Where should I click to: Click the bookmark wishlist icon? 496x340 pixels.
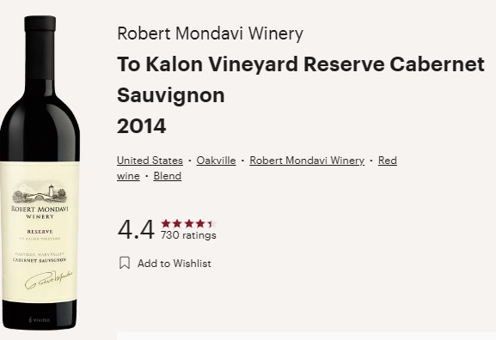(125, 263)
